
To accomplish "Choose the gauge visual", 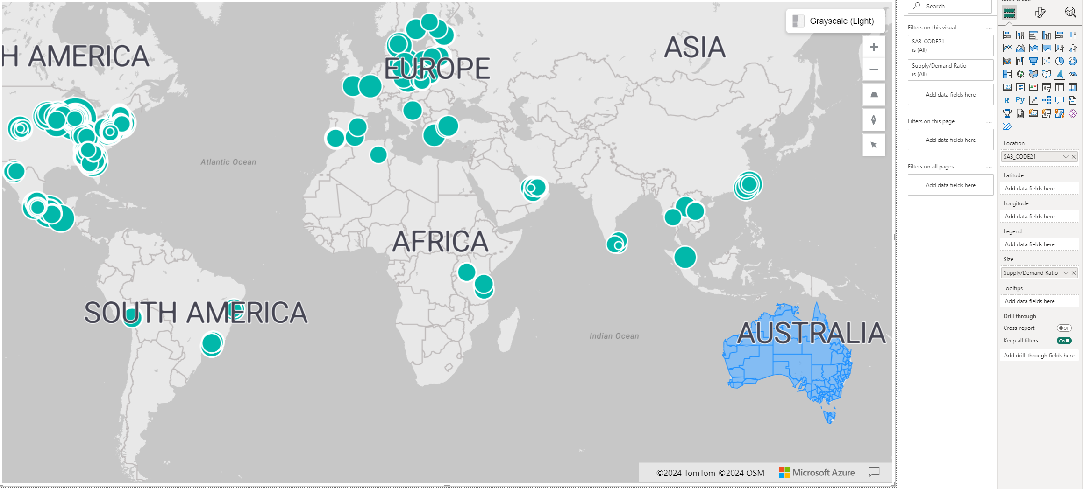I will point(1073,74).
